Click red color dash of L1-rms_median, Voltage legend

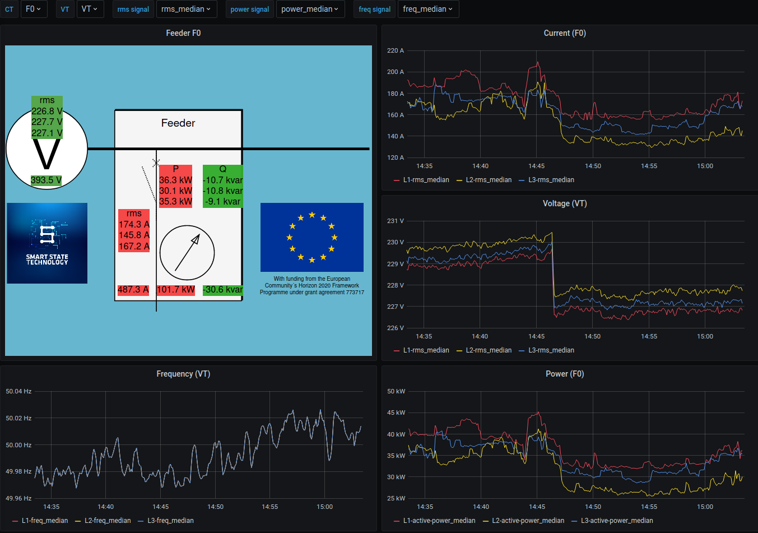pos(397,350)
